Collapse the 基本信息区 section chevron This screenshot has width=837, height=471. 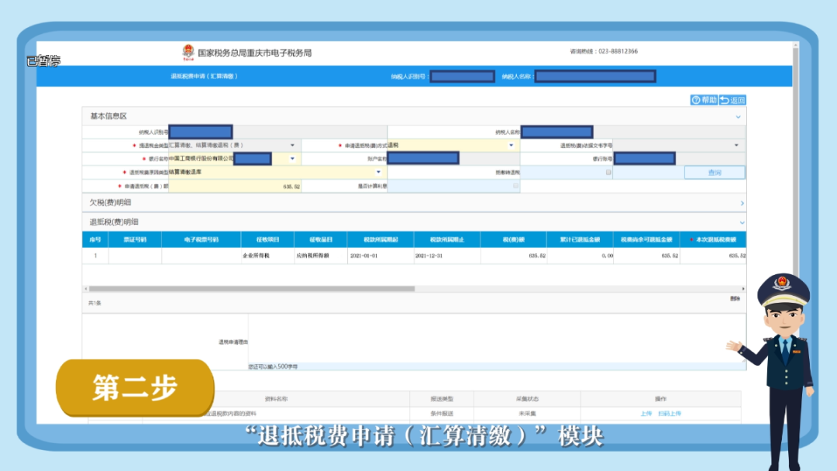click(x=738, y=117)
